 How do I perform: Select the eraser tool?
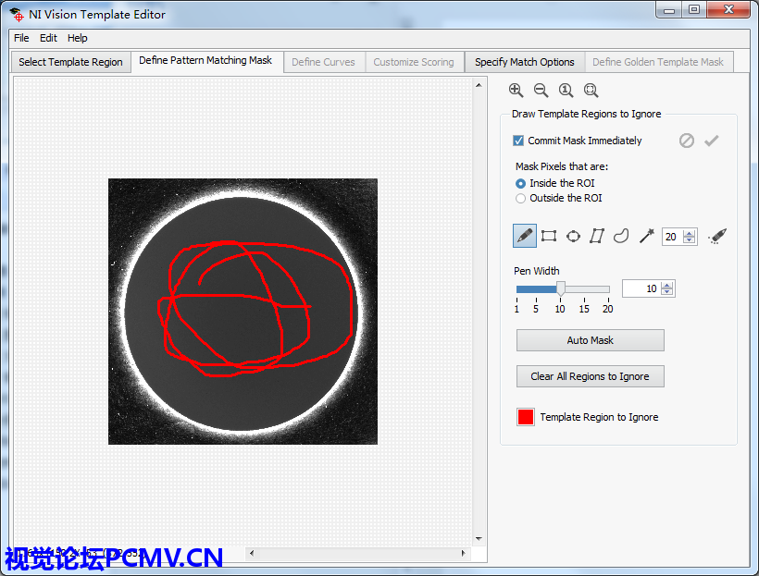(716, 237)
